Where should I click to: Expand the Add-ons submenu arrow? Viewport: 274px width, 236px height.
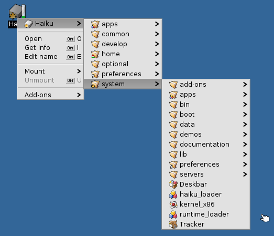[79, 95]
